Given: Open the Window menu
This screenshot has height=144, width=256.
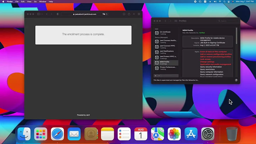Looking at the screenshot, I should tap(43, 1).
